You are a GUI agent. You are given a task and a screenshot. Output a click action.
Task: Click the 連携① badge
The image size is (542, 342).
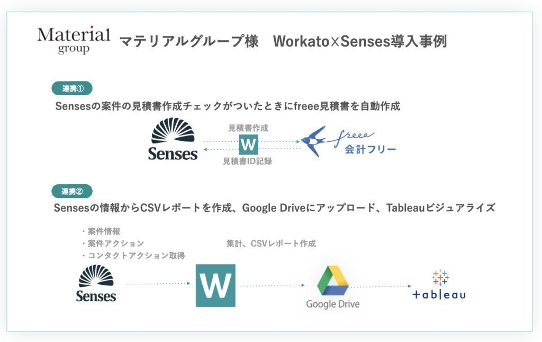point(73,88)
